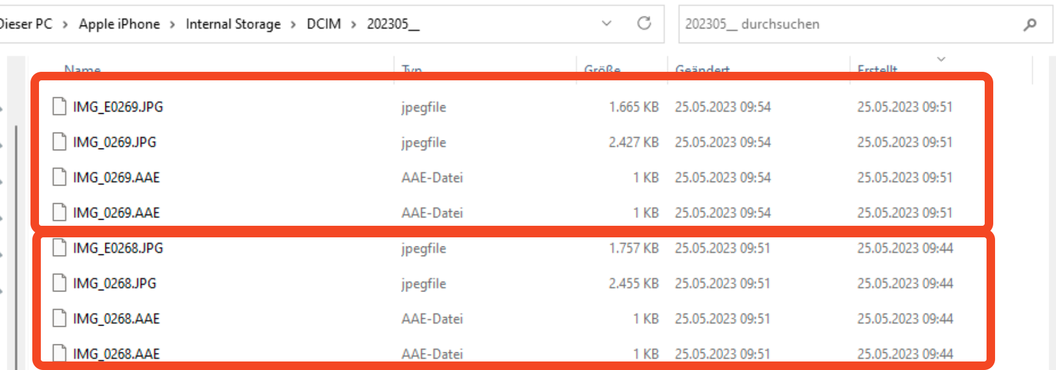Screen dimensions: 1056x370
Task: Focus the "202305__ durchsuchen" search field
Action: [847, 24]
